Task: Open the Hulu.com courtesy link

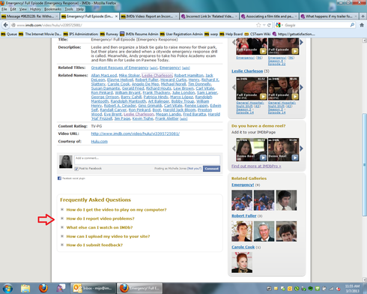Action: pos(100,142)
